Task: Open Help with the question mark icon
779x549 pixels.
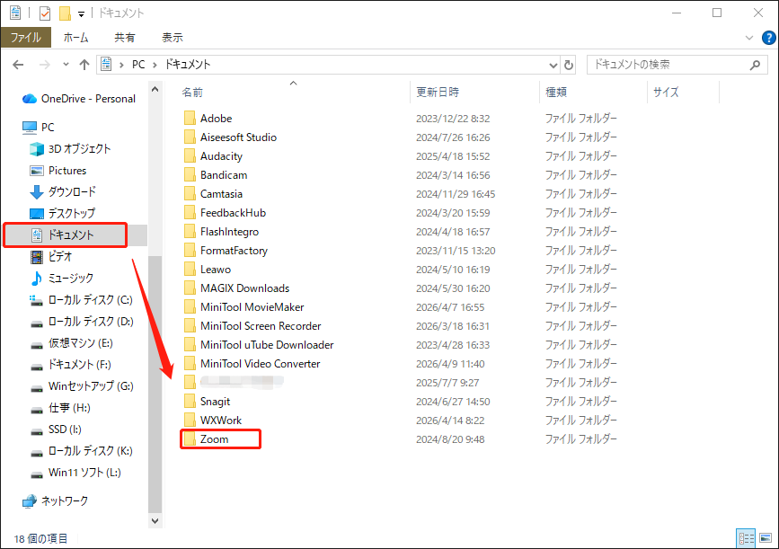Action: (x=768, y=38)
